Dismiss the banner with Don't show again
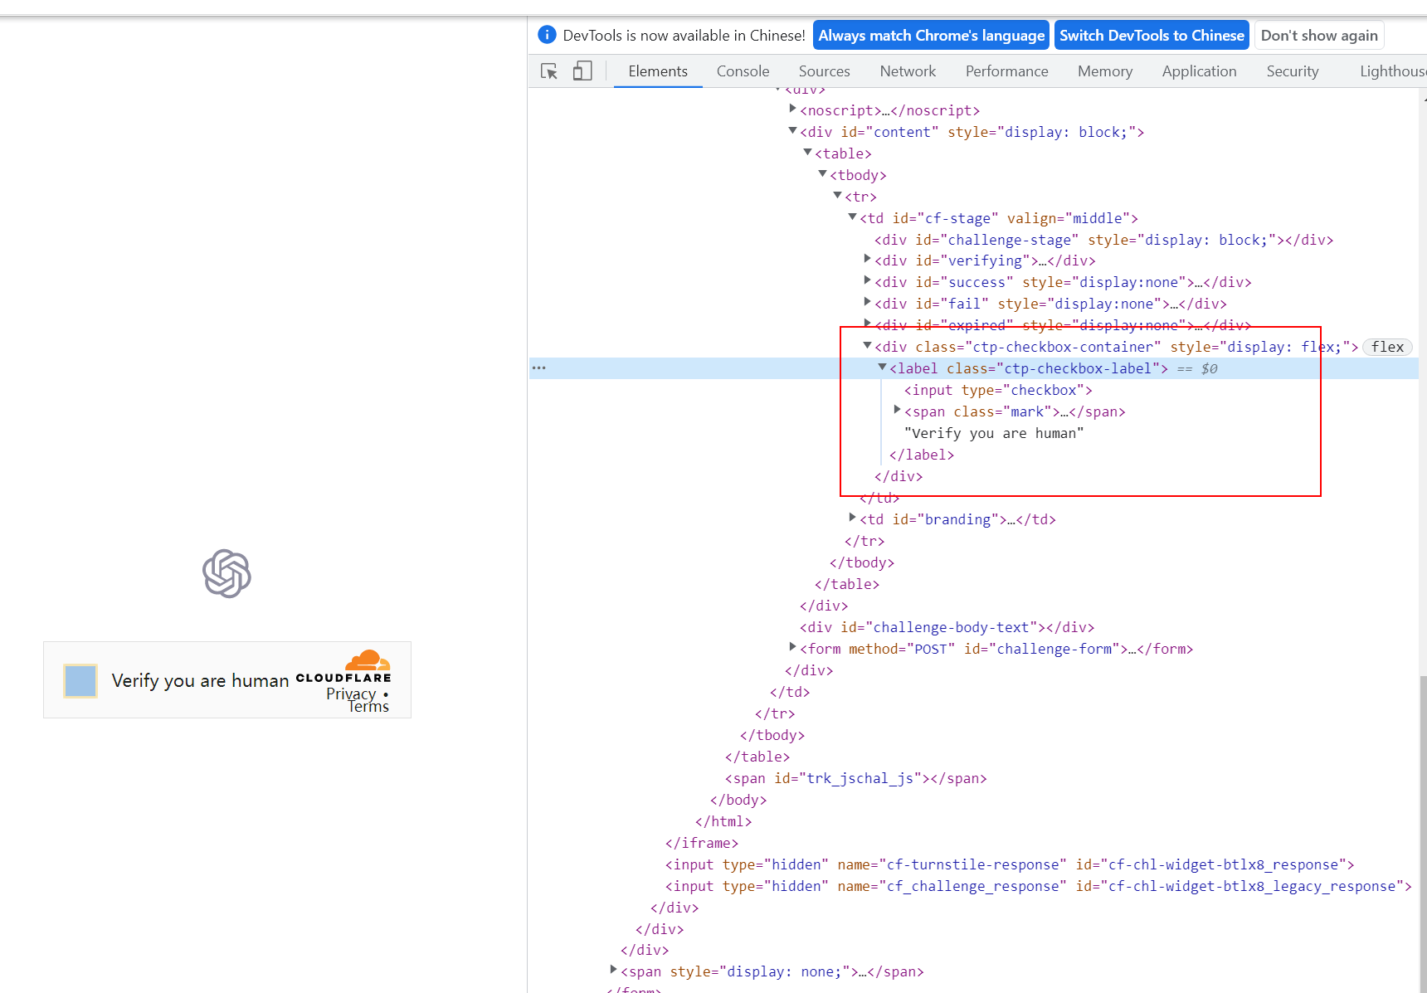Viewport: 1427px width, 993px height. click(x=1319, y=35)
